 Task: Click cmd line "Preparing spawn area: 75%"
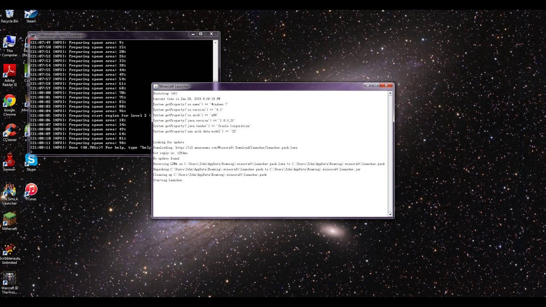[78, 98]
